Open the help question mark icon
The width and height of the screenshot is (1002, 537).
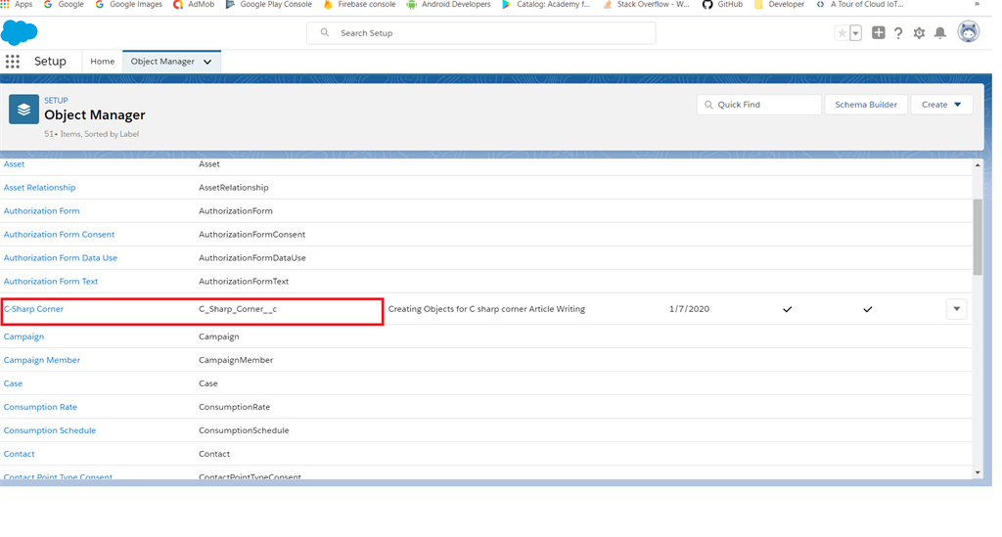(x=898, y=33)
